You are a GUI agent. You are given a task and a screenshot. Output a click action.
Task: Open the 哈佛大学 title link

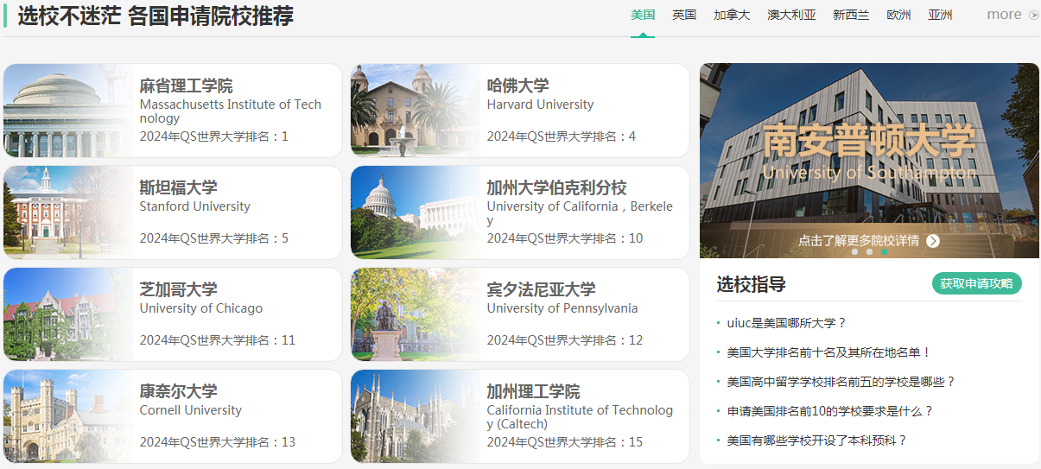tap(517, 86)
